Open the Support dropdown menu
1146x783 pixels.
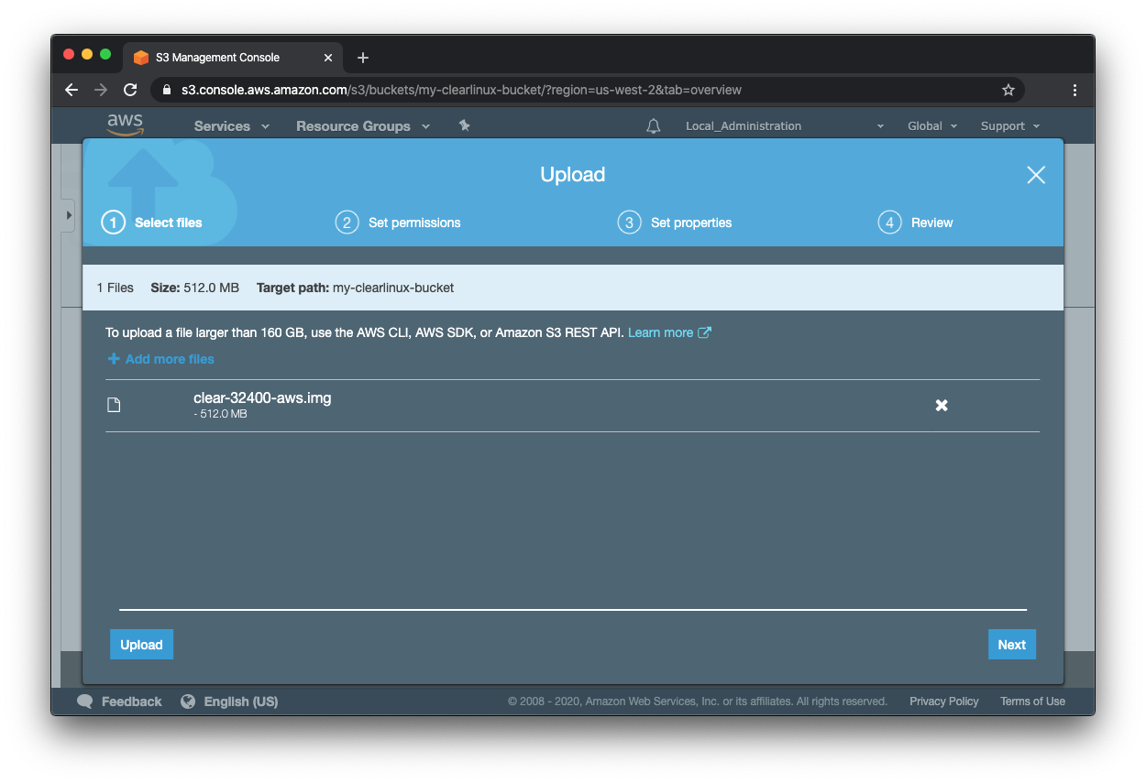[1010, 126]
